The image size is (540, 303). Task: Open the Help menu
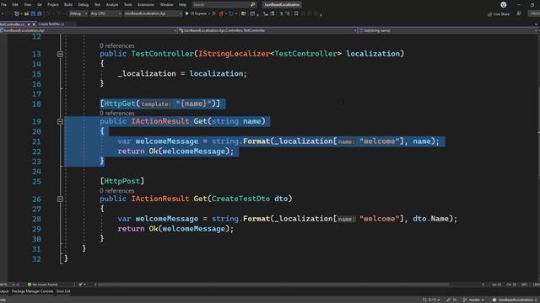pos(182,4)
